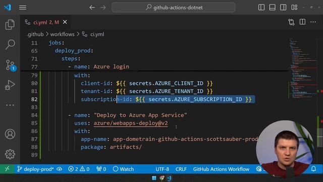Open the Accounts menu
The height and width of the screenshot is (182, 323).
tap(10, 134)
